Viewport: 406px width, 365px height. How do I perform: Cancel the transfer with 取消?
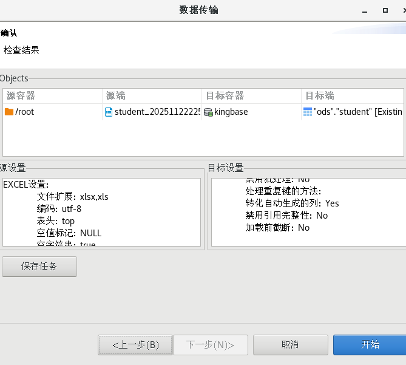(290, 344)
